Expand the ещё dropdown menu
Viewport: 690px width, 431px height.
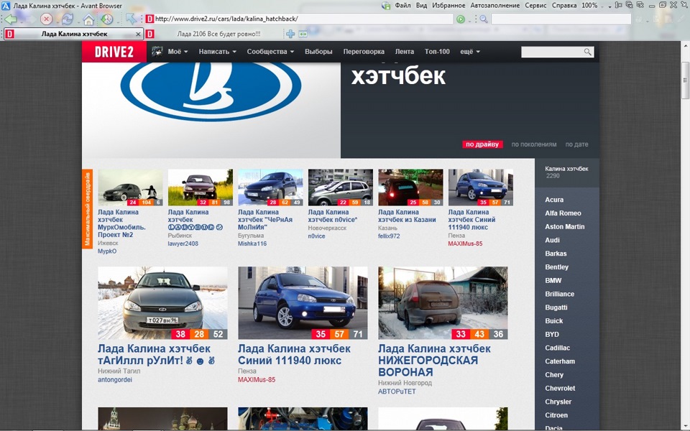(470, 52)
